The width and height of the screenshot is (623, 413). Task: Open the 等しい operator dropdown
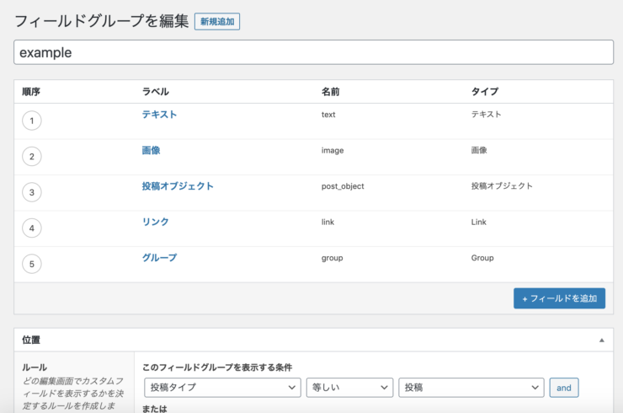pyautogui.click(x=349, y=388)
